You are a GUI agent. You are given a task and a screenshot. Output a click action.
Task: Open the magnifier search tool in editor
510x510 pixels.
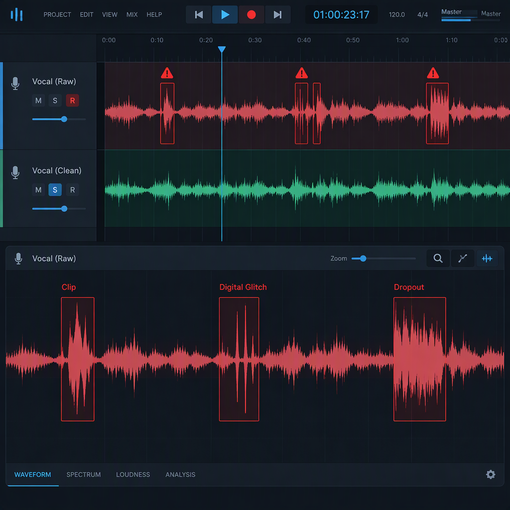(x=438, y=258)
